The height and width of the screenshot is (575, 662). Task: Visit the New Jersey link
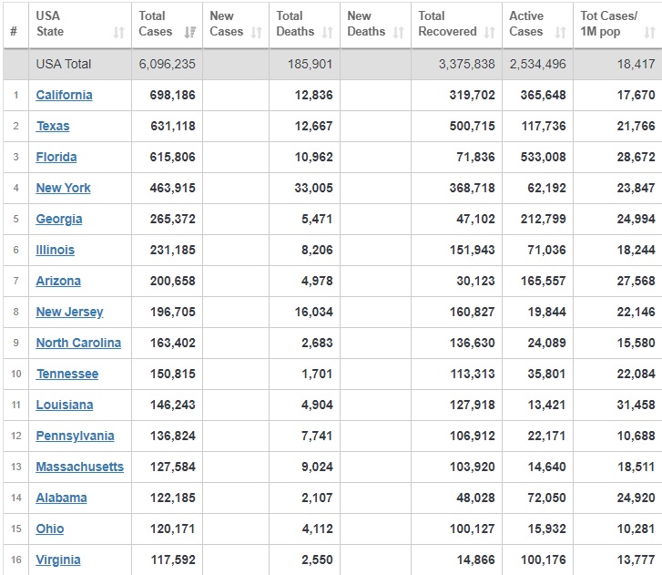69,312
